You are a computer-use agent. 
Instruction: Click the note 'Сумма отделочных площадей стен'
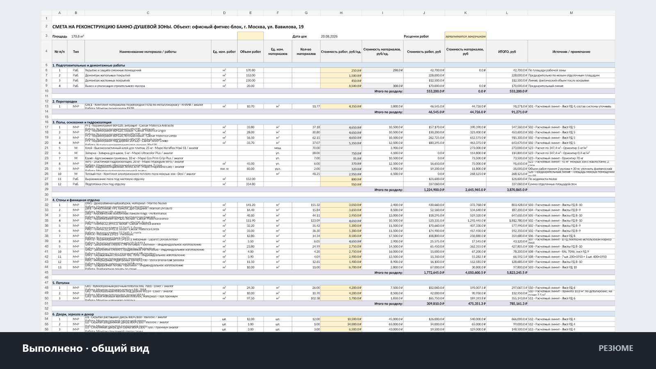point(571,184)
